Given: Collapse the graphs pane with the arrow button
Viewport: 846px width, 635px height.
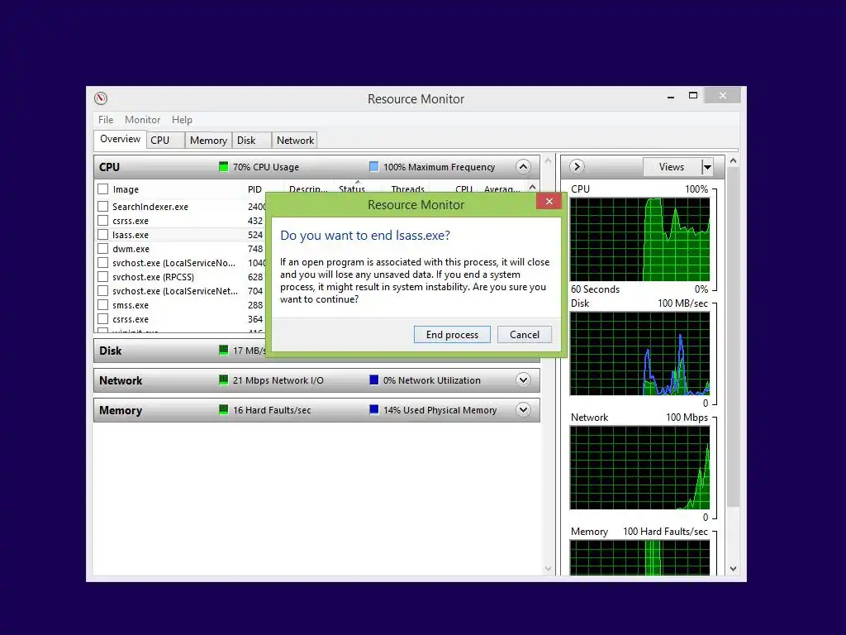Looking at the screenshot, I should pos(576,166).
